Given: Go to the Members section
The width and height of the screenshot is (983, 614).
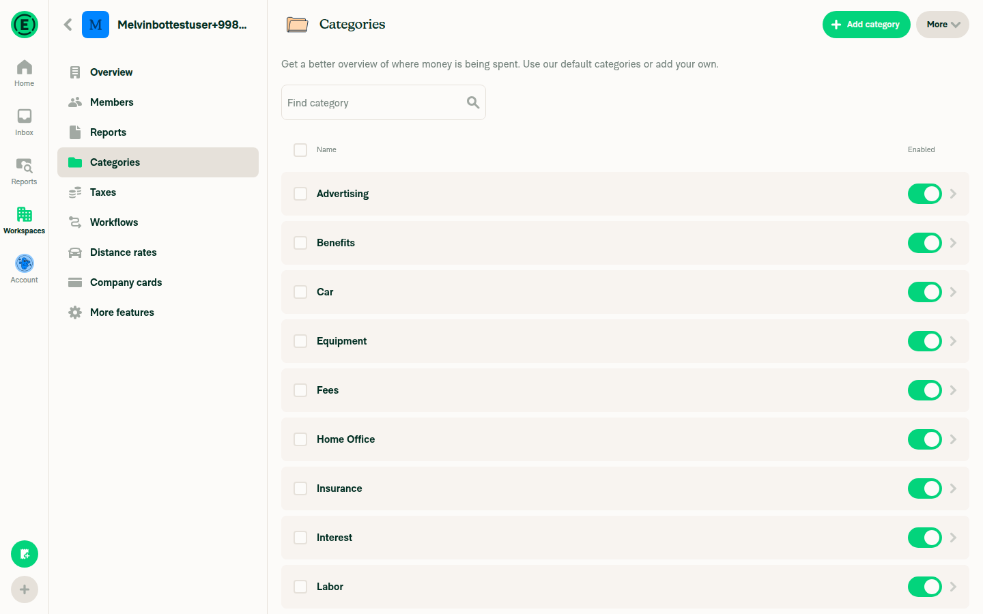Looking at the screenshot, I should click(x=111, y=102).
